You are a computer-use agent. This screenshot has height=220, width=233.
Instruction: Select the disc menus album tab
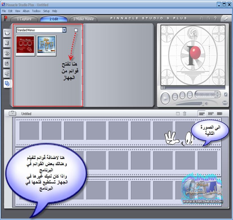(x=7, y=84)
